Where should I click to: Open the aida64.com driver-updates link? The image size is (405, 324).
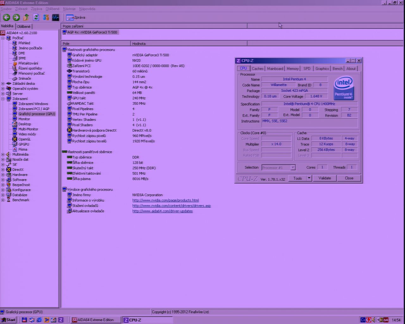point(162,211)
